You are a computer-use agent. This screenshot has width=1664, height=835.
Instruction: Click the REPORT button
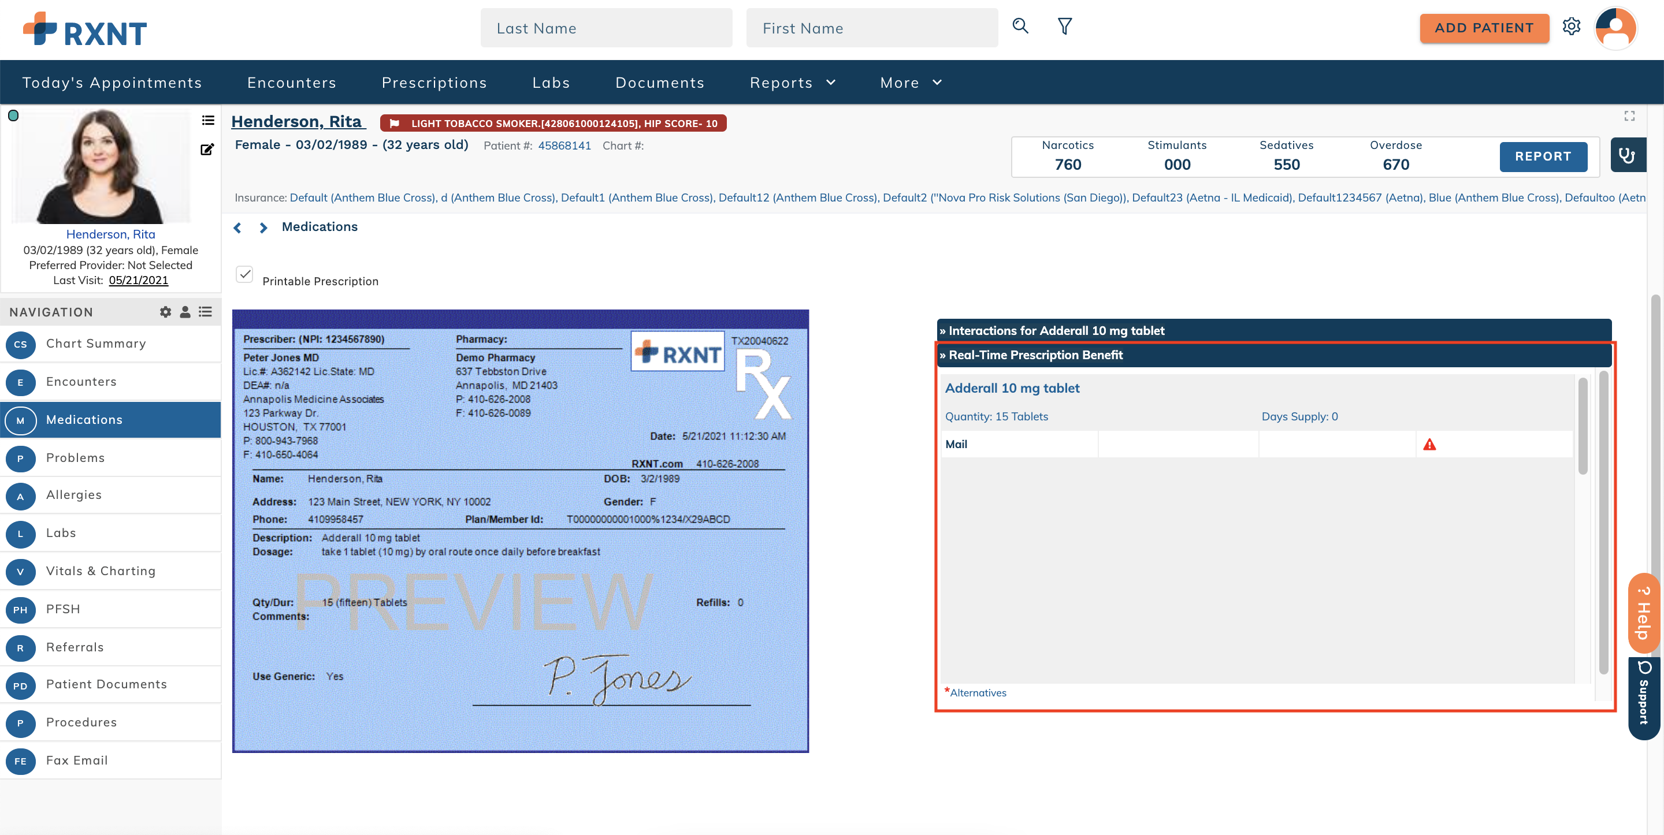(x=1543, y=156)
